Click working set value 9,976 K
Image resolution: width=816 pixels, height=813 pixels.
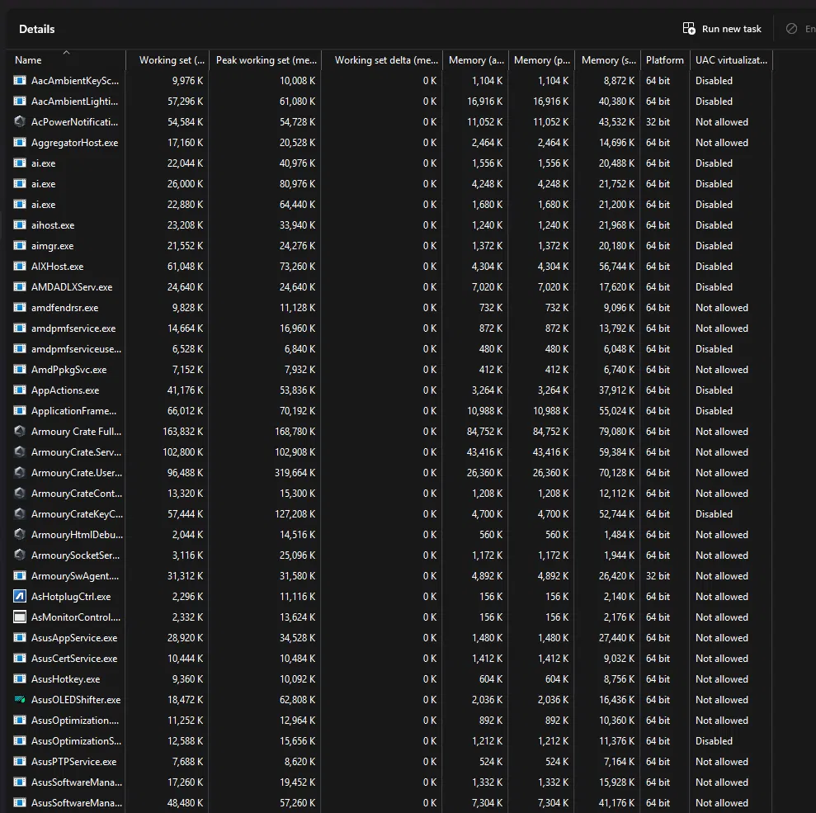pos(187,81)
